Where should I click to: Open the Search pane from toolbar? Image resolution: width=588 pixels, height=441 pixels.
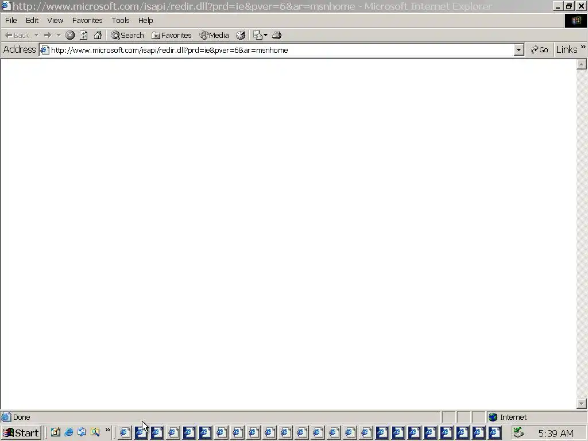127,35
